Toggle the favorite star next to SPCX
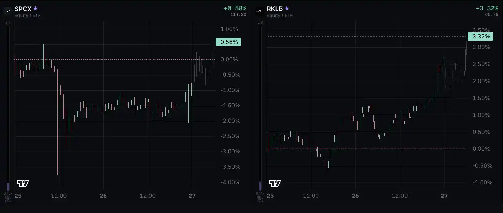The width and height of the screenshot is (503, 213). pyautogui.click(x=36, y=9)
